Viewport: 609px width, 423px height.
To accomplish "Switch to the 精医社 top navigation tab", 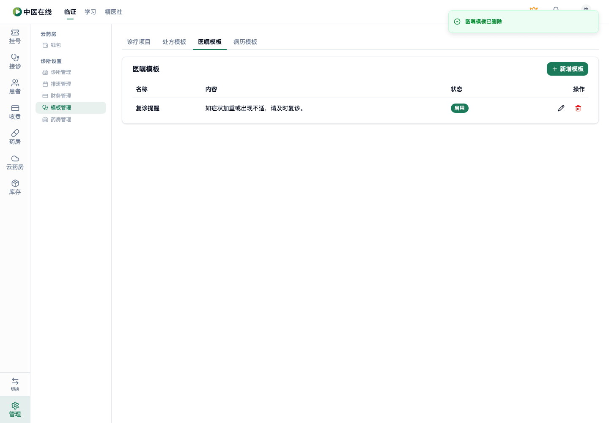I will pyautogui.click(x=114, y=12).
